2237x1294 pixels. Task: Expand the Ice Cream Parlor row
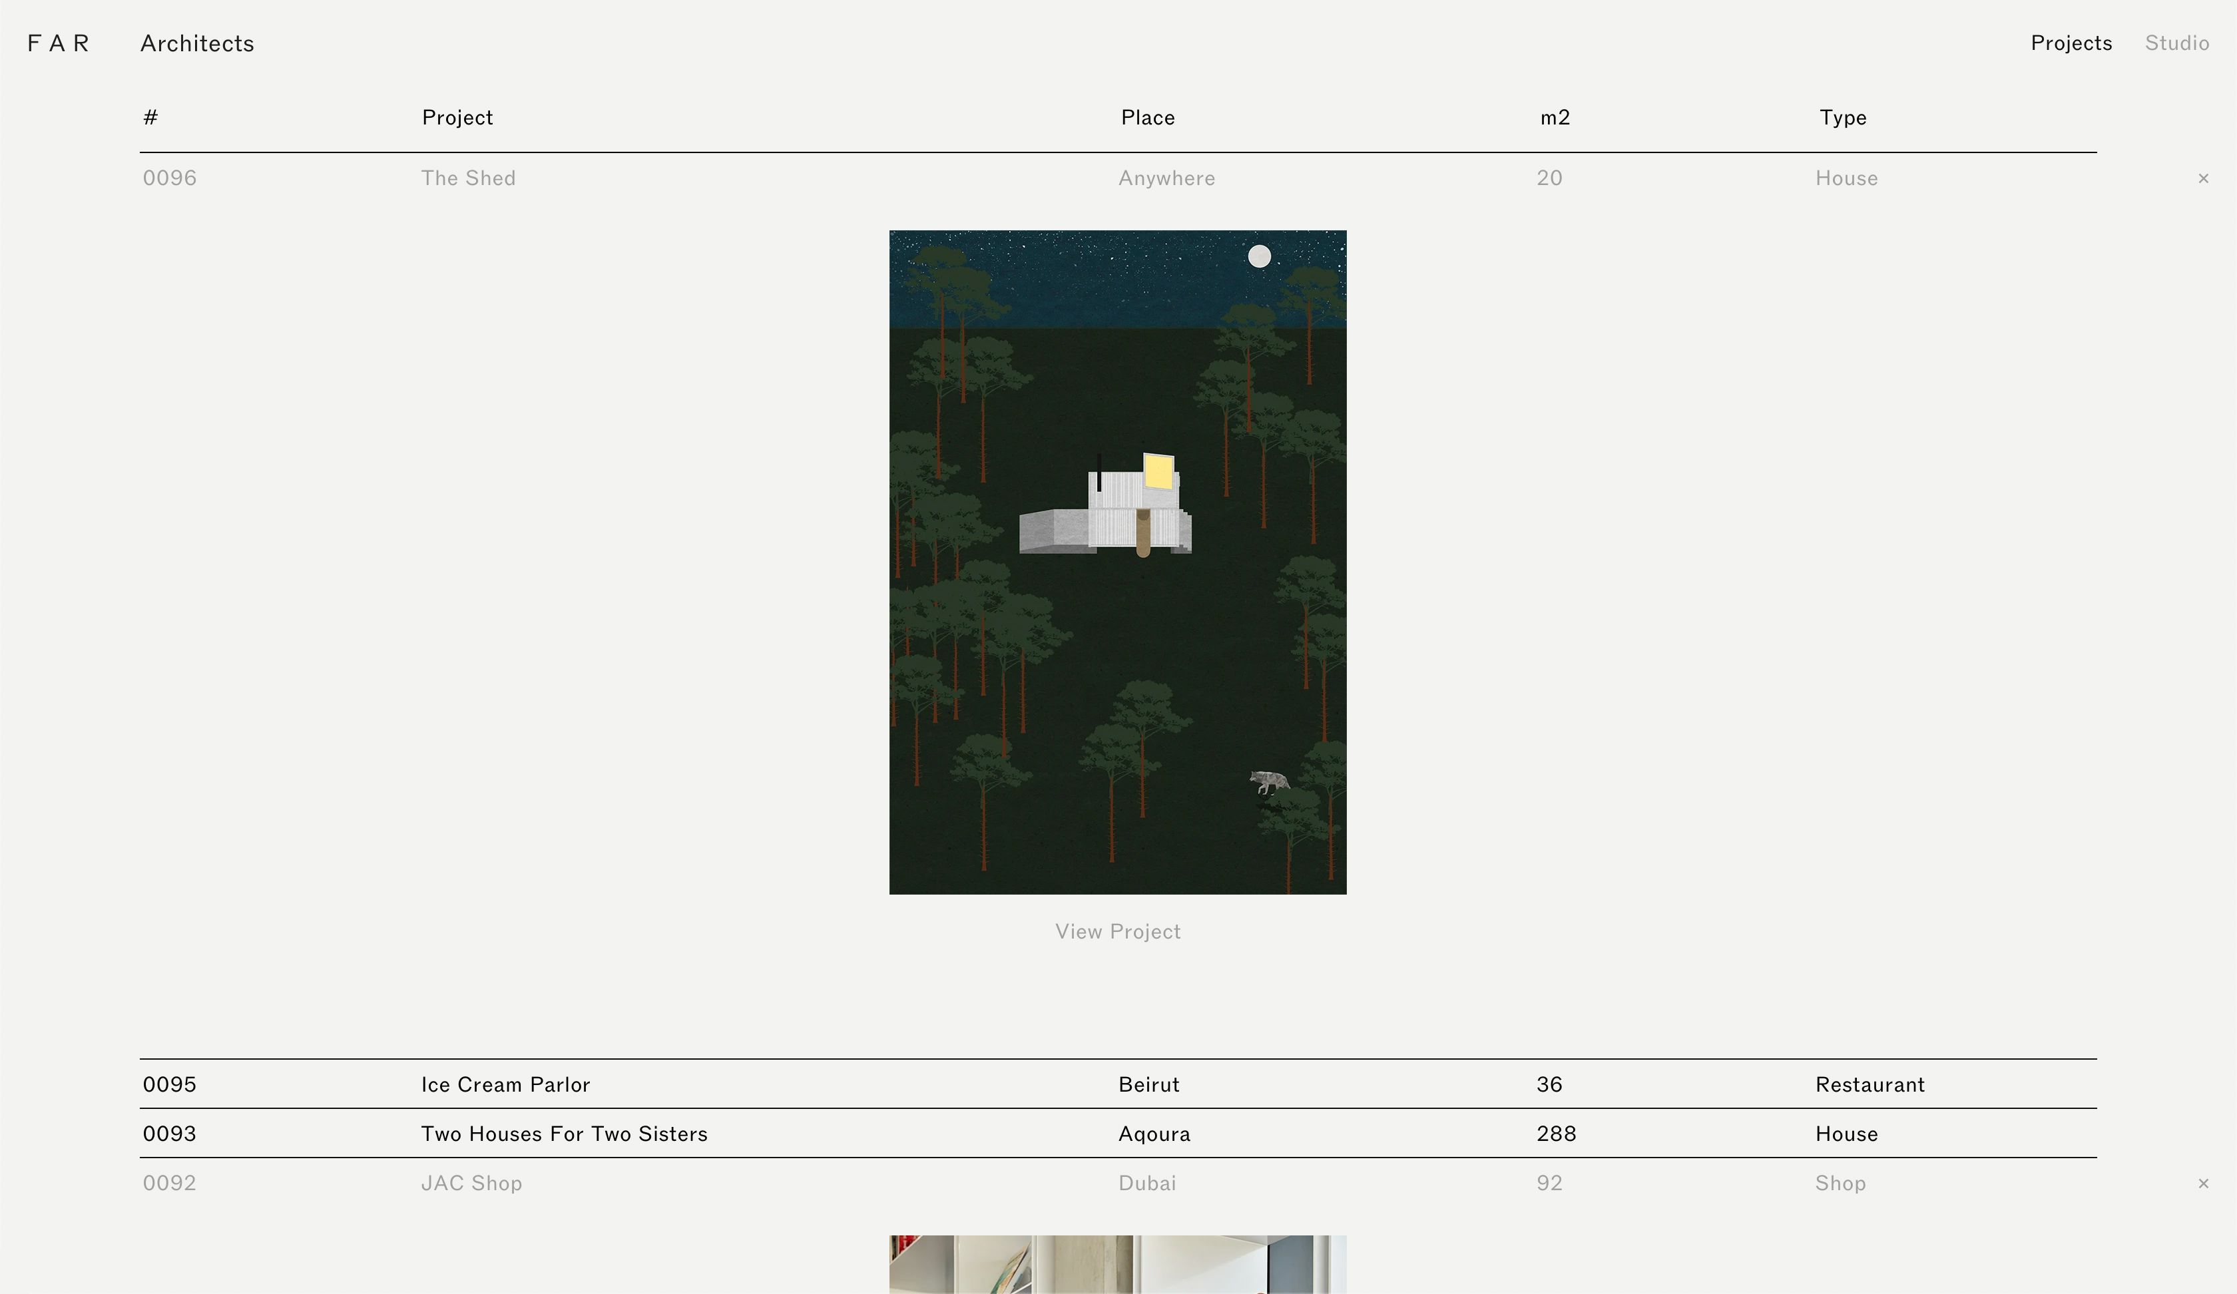(505, 1084)
